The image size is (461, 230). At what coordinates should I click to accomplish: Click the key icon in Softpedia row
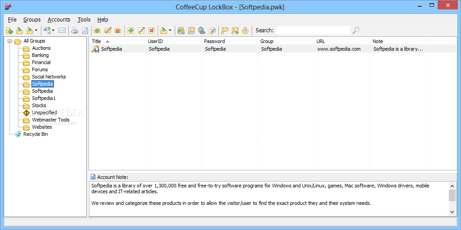point(95,49)
